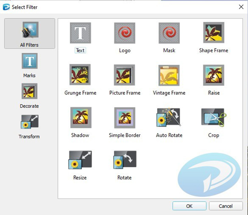The height and width of the screenshot is (215, 248).
Task: Click the "Simple Border" label
Action: (x=125, y=135)
